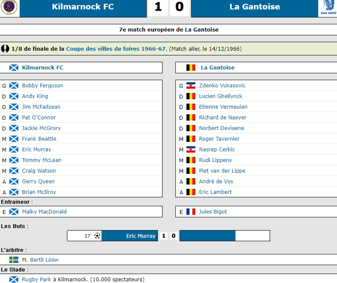337x283 pixels.
Task: Open the Rugby Park stadium link
Action: click(x=37, y=279)
